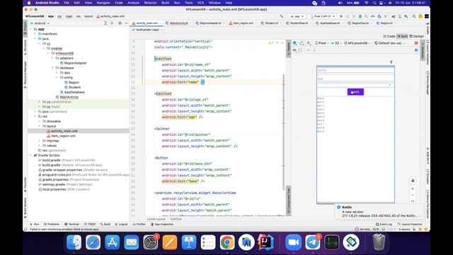Open the Build menu
This screenshot has width=453, height=255.
pos(165,3)
